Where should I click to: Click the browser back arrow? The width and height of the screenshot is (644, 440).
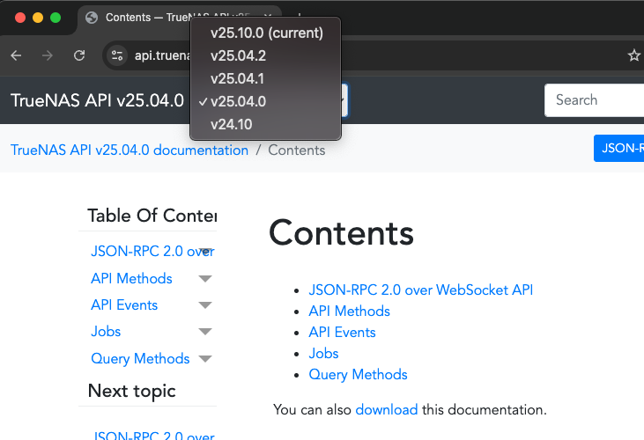16,55
